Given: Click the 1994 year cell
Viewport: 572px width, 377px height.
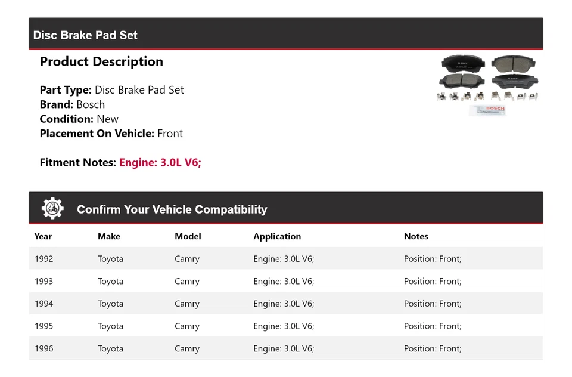Looking at the screenshot, I should [x=43, y=304].
